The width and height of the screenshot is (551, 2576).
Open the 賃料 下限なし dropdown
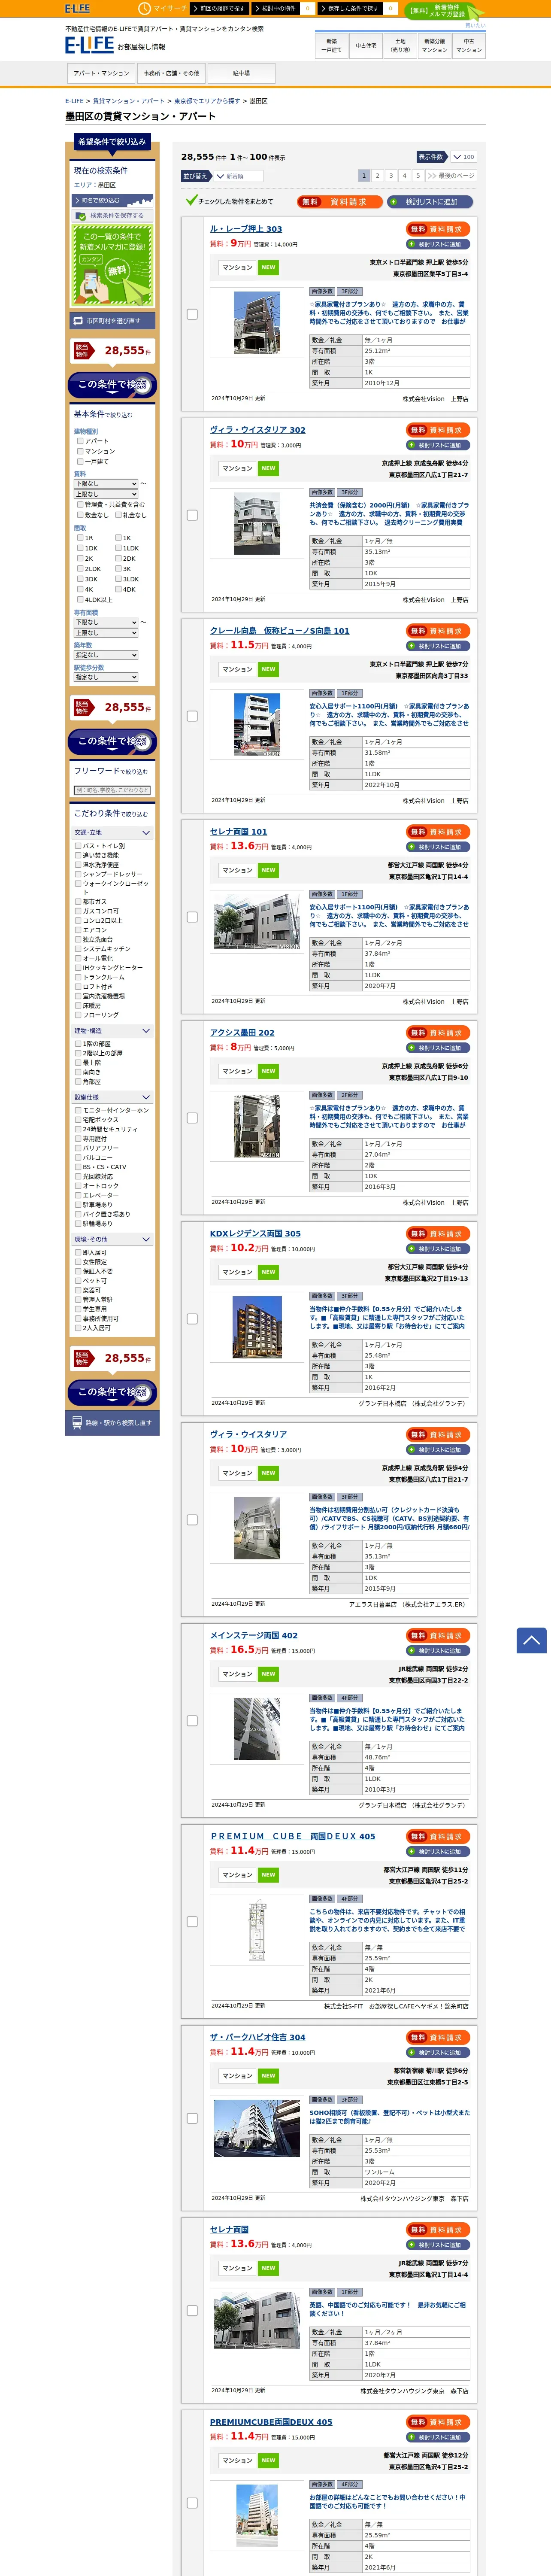(x=106, y=483)
